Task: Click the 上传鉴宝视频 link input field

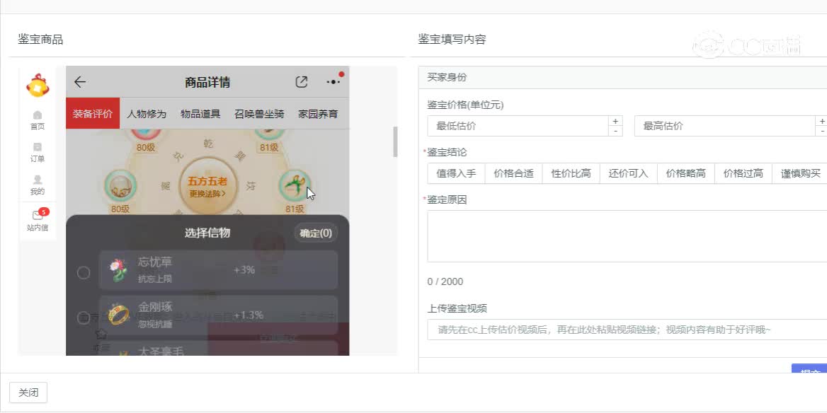Action: [627, 330]
